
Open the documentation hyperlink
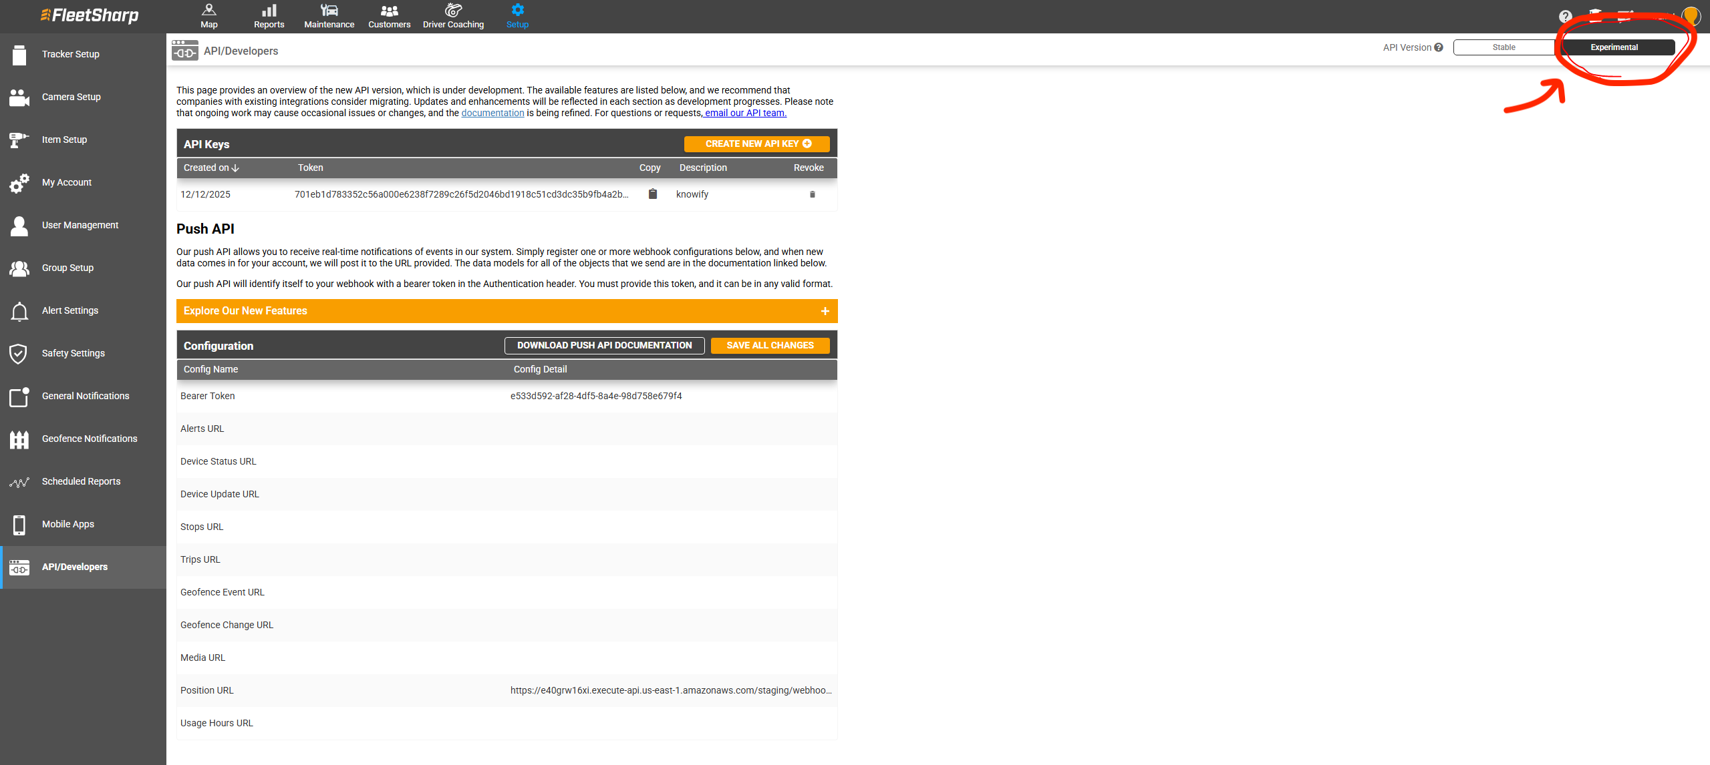[492, 113]
